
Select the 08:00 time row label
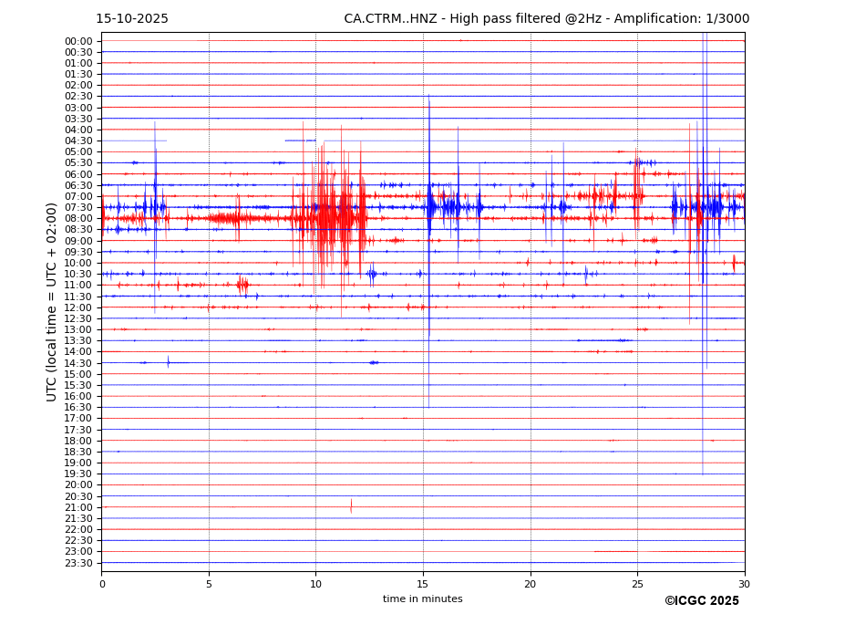pos(77,219)
